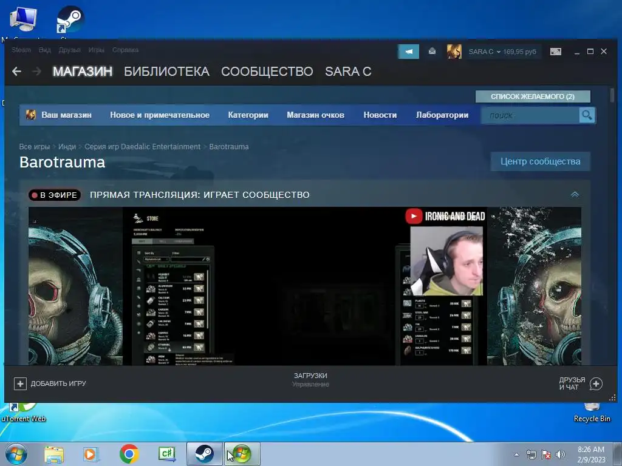Open Новое и примечательное menu

pyautogui.click(x=160, y=115)
